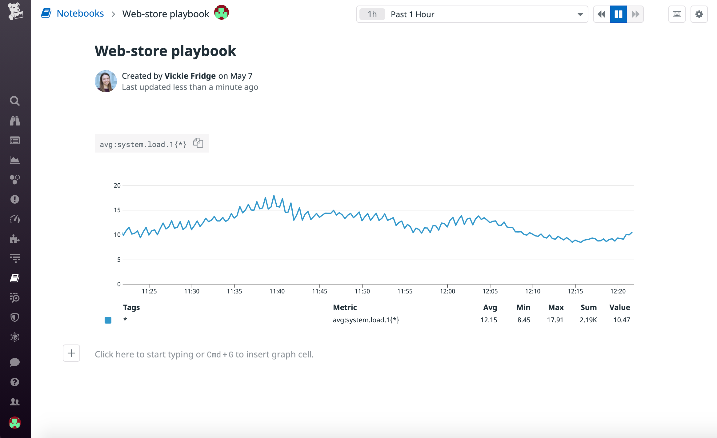Open the Logs filter icon

coord(15,258)
